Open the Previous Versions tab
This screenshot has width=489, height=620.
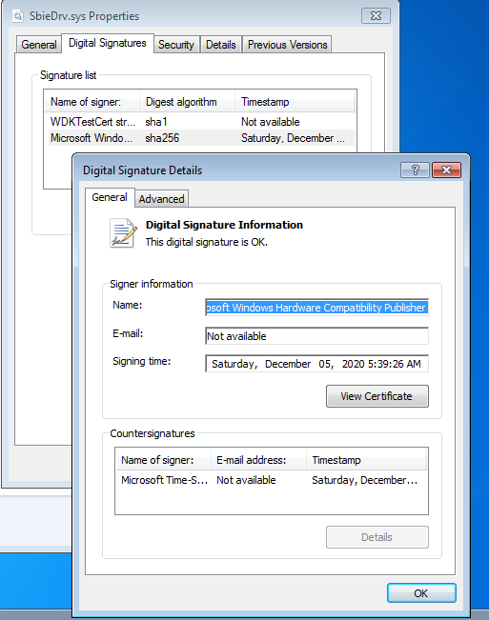pyautogui.click(x=287, y=44)
